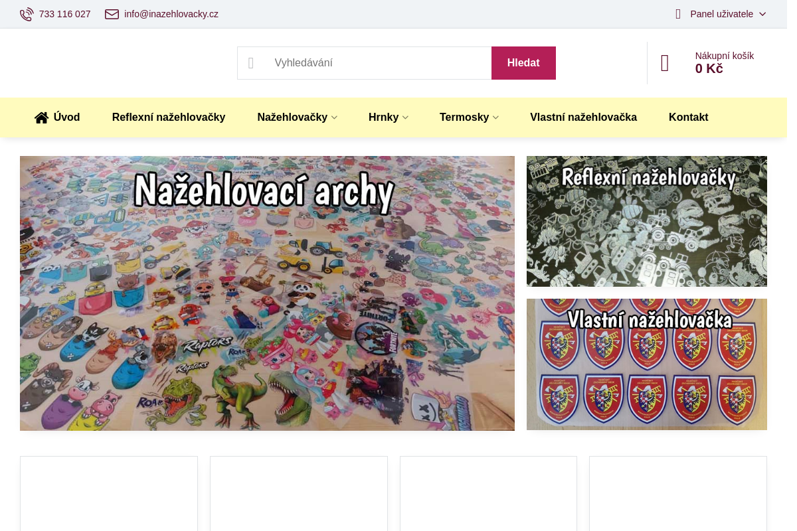Call phone number 733 116 027
Image resolution: width=797 pixels, height=531 pixels.
[x=64, y=14]
